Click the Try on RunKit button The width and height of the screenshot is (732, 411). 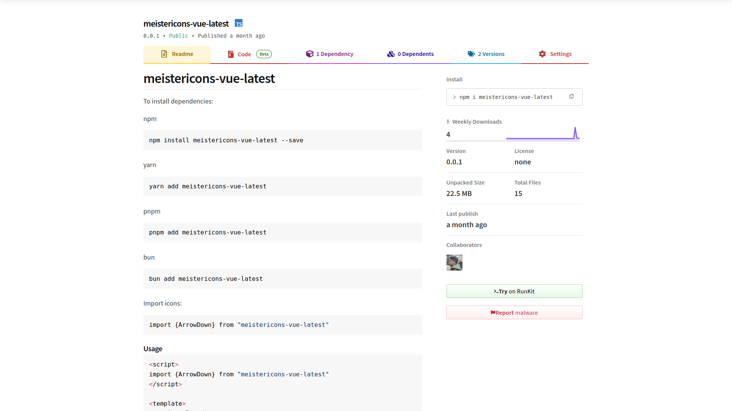514,291
